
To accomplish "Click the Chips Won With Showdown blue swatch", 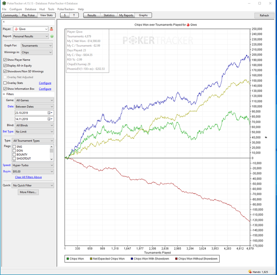I will pyautogui.click(x=132, y=259).
